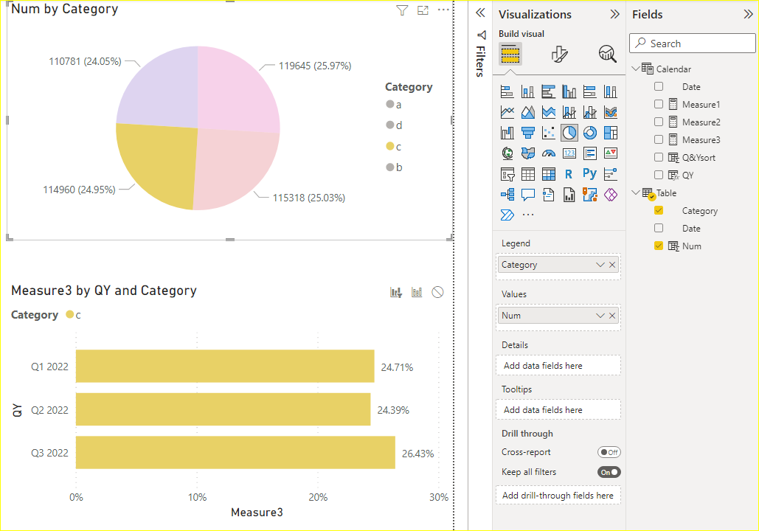
Task: Collapse the Calendar table
Action: click(x=636, y=69)
